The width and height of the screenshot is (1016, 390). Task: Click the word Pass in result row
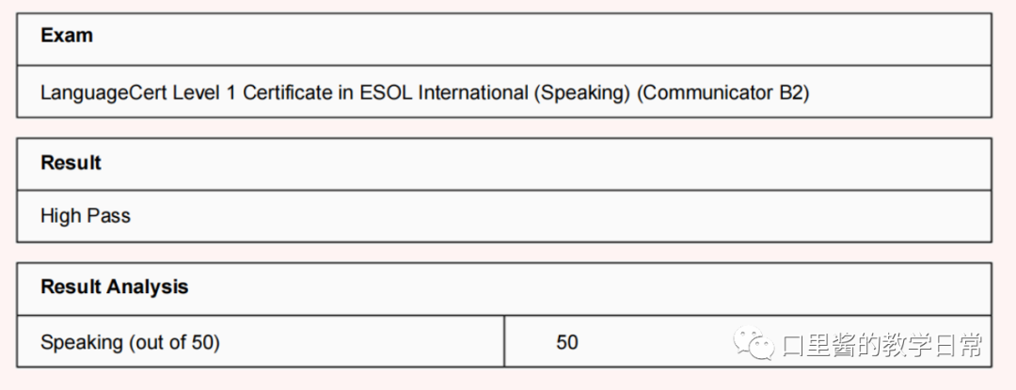109,215
